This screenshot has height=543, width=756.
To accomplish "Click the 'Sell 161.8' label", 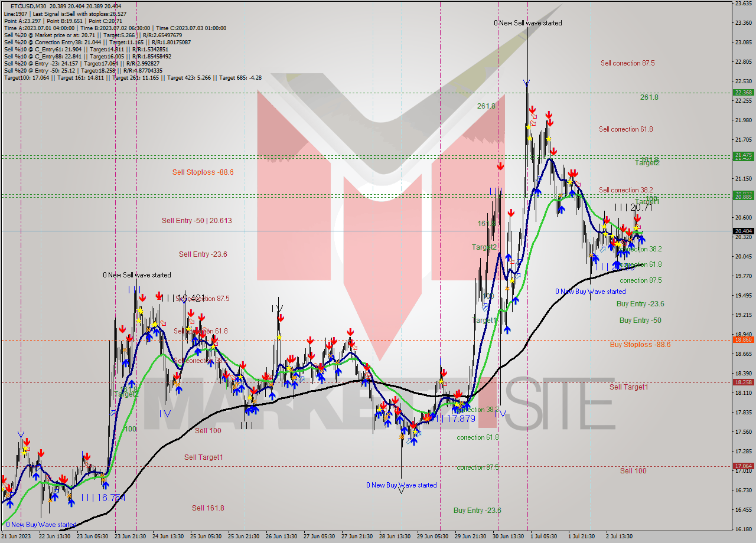I will point(208,508).
